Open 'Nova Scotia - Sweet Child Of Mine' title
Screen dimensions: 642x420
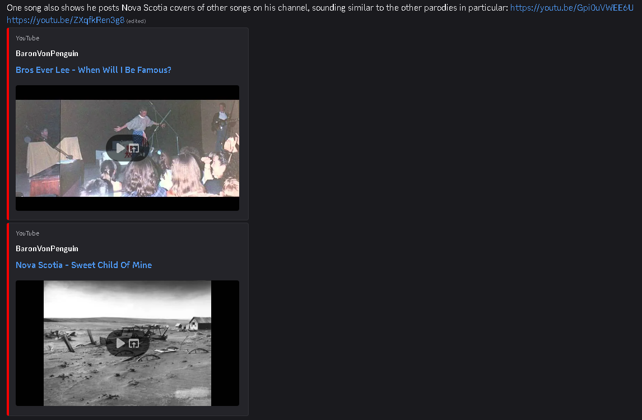click(83, 265)
